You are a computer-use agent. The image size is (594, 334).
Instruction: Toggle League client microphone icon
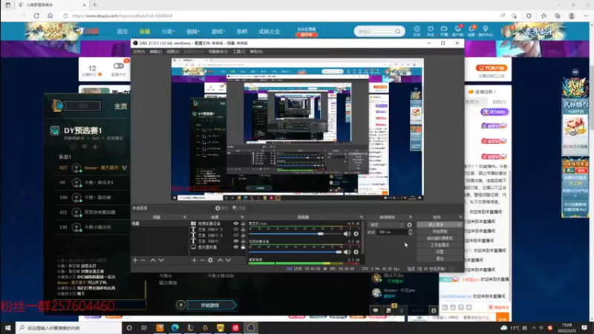[402, 310]
